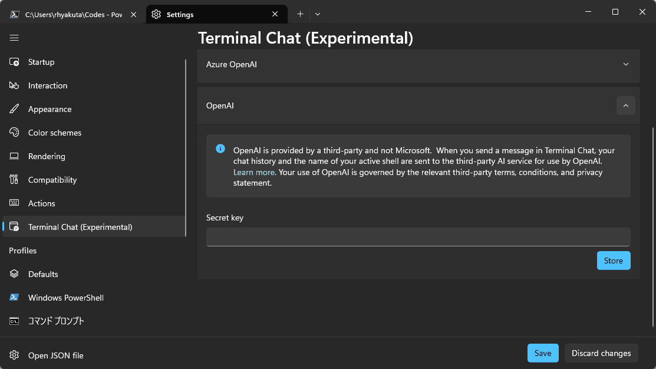Click the Startup icon in sidebar
The image size is (656, 369).
coord(14,62)
